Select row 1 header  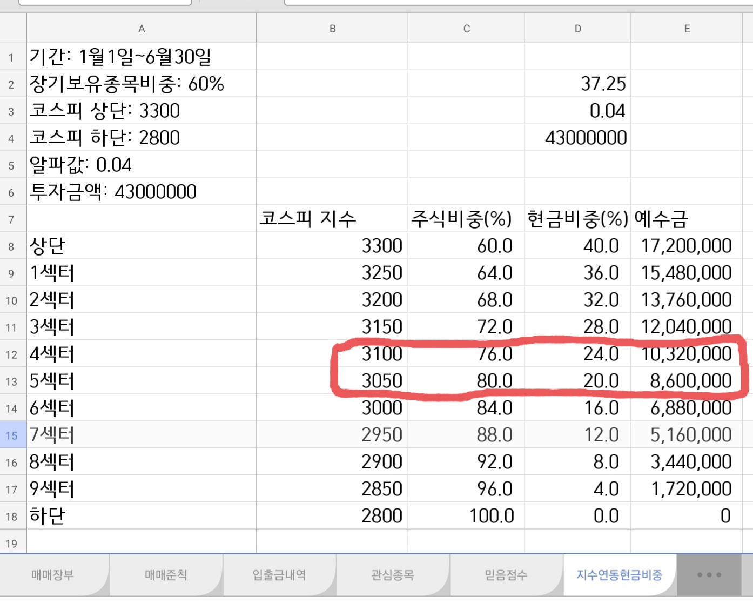(13, 57)
